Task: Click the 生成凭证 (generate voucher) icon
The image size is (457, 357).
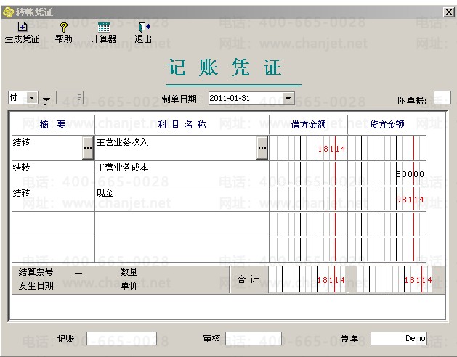Action: pos(22,28)
